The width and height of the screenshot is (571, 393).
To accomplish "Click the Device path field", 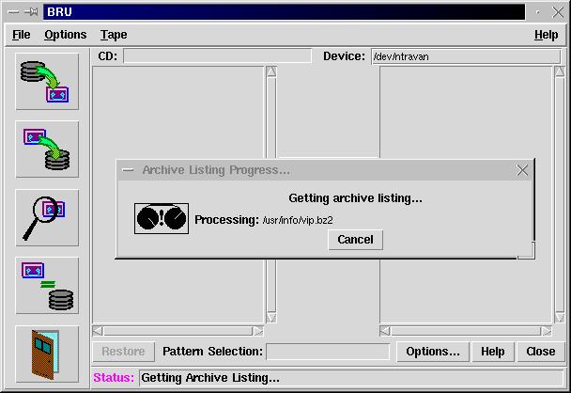I will (464, 56).
